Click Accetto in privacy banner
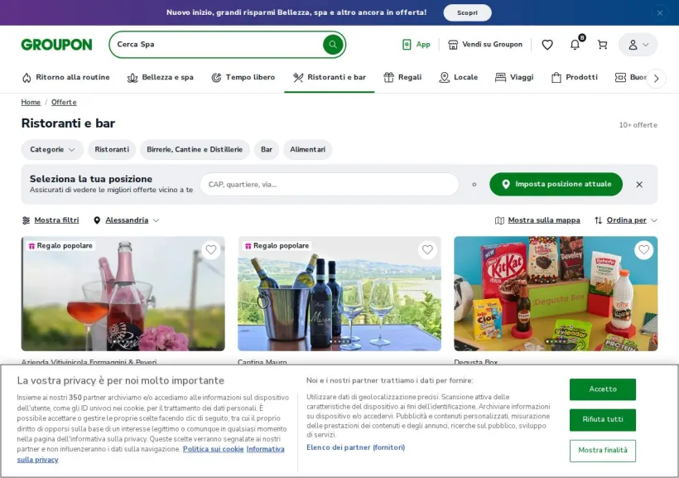This screenshot has width=679, height=478. [603, 389]
